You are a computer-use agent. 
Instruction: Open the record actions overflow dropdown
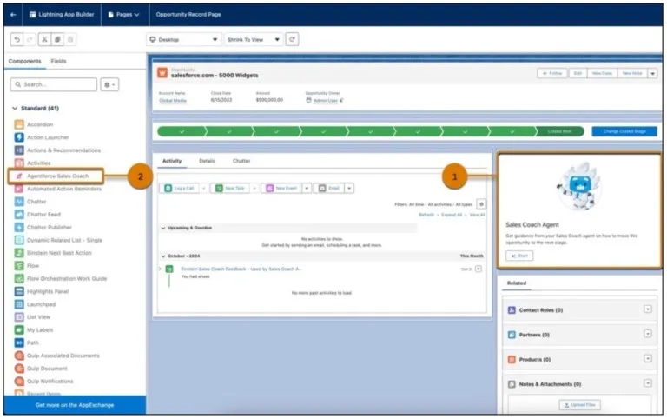coord(652,74)
